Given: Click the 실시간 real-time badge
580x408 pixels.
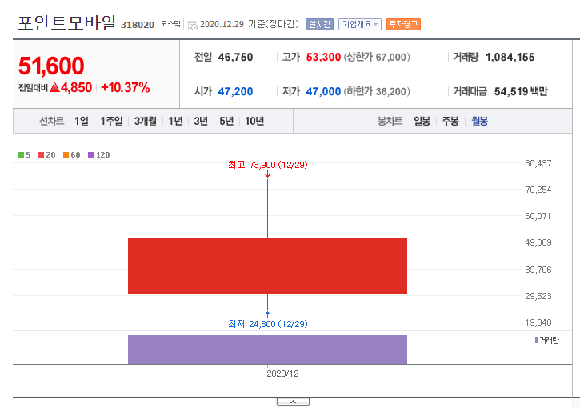Looking at the screenshot, I should [x=319, y=25].
